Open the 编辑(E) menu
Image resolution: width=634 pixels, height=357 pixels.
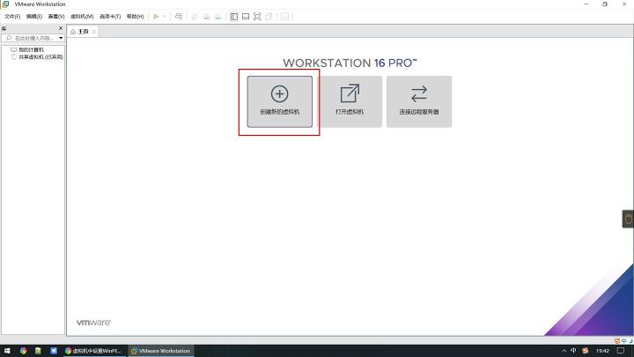tap(34, 17)
